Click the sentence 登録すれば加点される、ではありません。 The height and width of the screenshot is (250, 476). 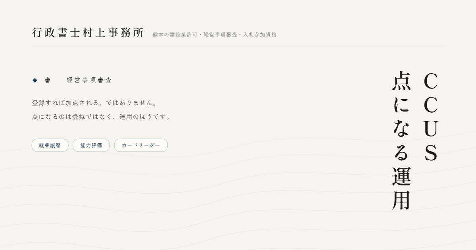pos(95,103)
